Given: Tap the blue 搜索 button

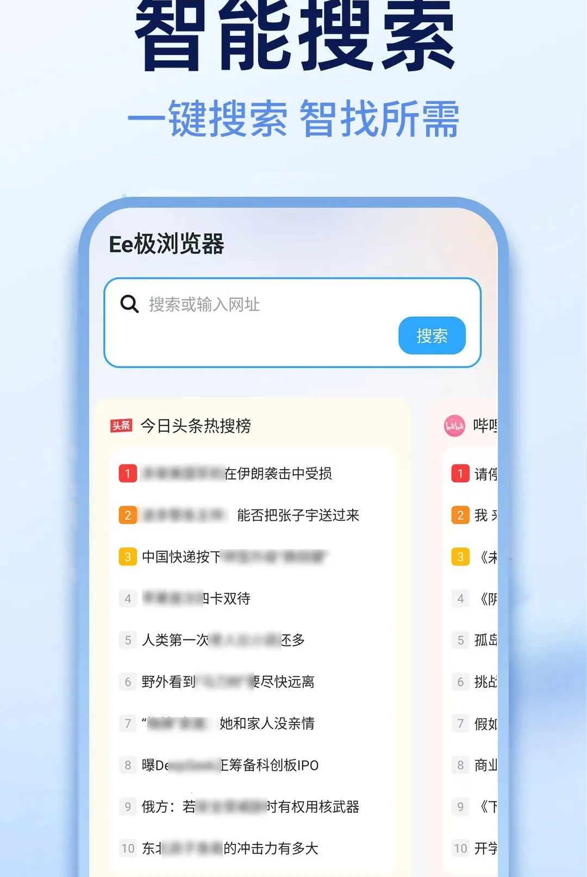Looking at the screenshot, I should point(432,335).
